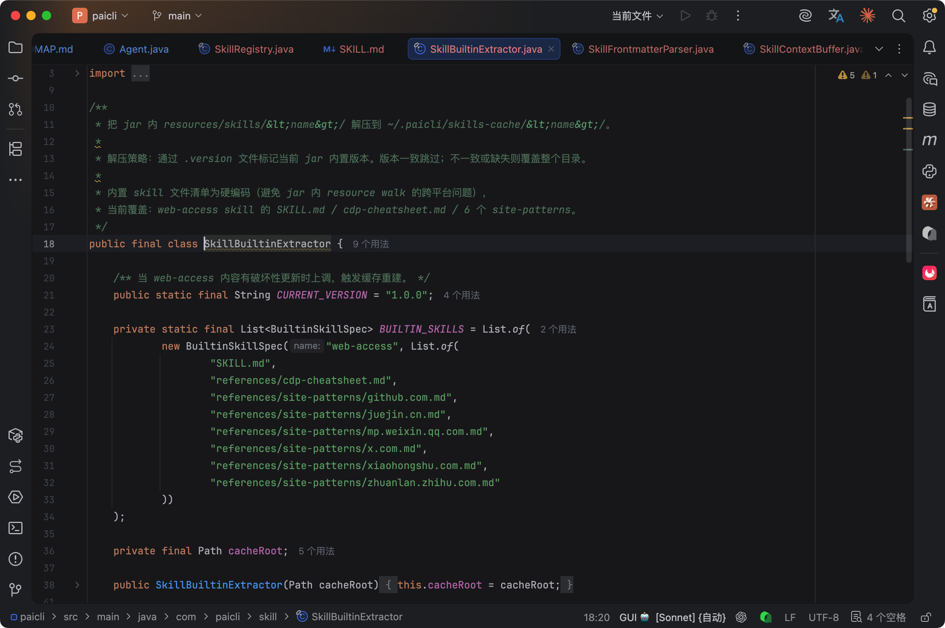Run the current file
Image resolution: width=945 pixels, height=628 pixels.
[x=685, y=16]
